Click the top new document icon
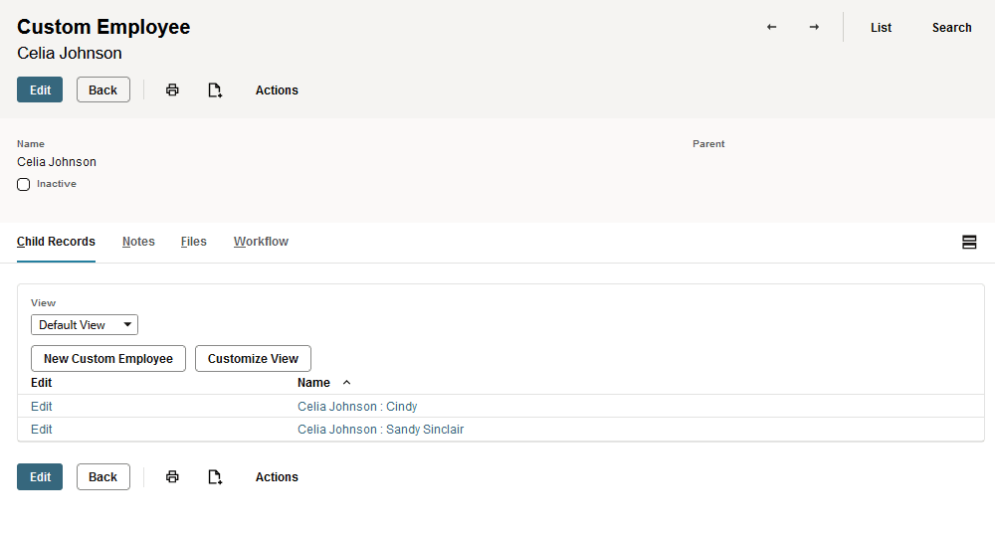 coord(215,90)
